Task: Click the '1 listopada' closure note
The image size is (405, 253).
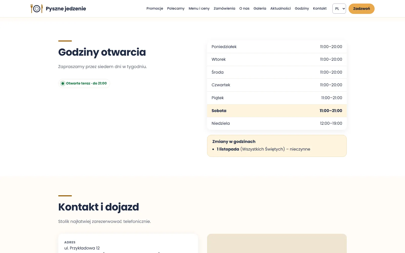Action: (x=263, y=149)
